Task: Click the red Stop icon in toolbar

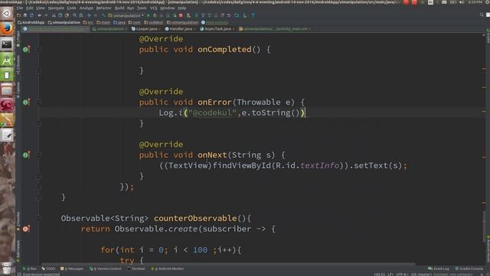Action: pos(181,15)
